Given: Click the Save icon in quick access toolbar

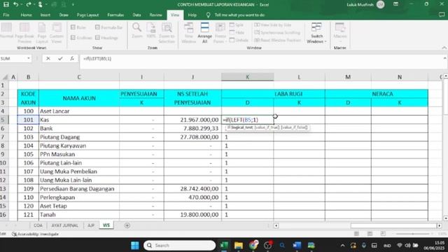Looking at the screenshot, I should (x=6, y=5).
